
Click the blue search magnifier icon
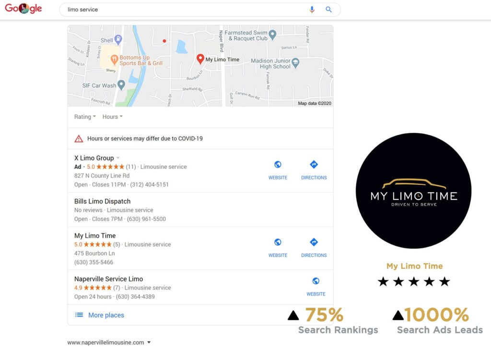click(328, 10)
